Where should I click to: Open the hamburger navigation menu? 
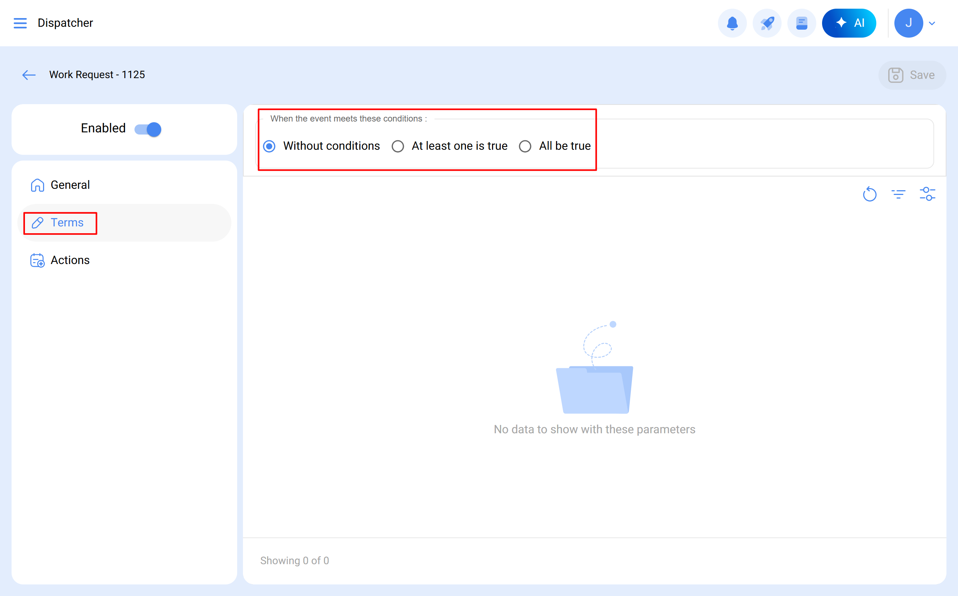[x=20, y=23]
